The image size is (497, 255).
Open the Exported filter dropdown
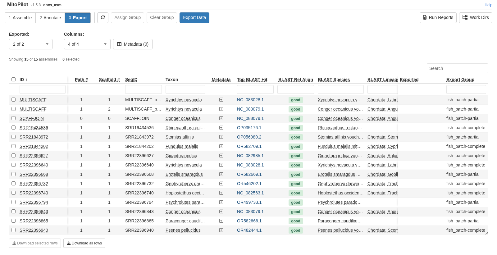pos(31,44)
